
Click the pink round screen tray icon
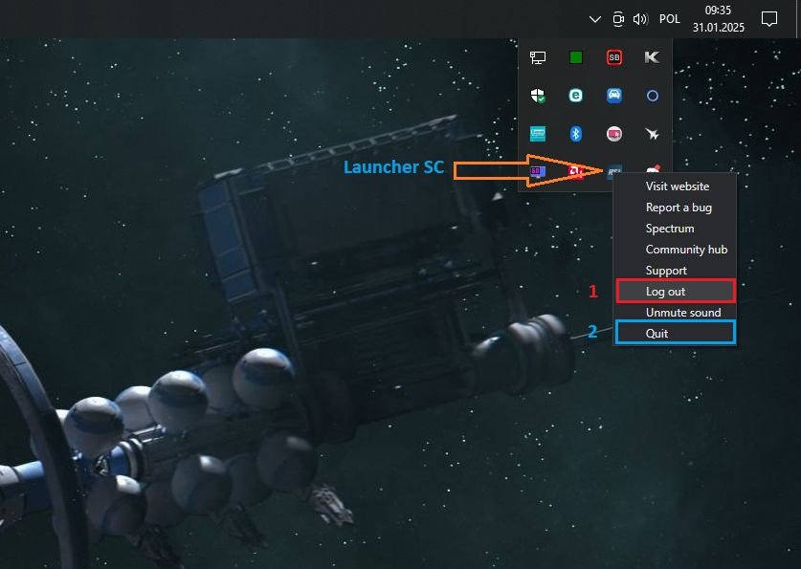tap(614, 134)
